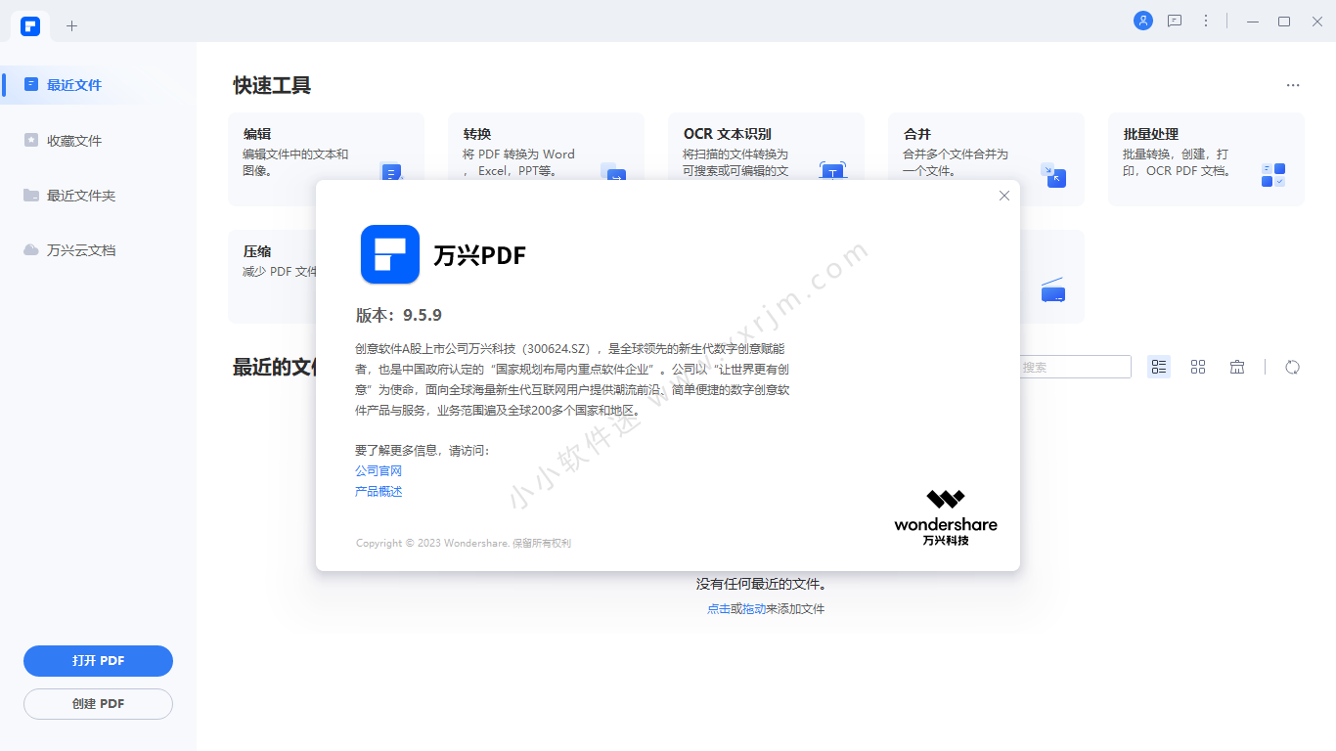Viewport: 1336px width, 751px height.
Task: Click the 批量处理 batch icon
Action: point(1273,175)
